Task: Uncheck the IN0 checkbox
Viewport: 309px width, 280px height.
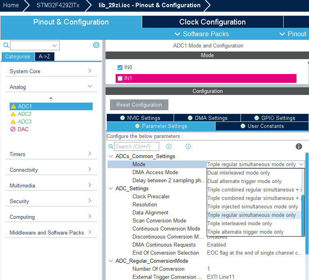Action: [x=120, y=68]
